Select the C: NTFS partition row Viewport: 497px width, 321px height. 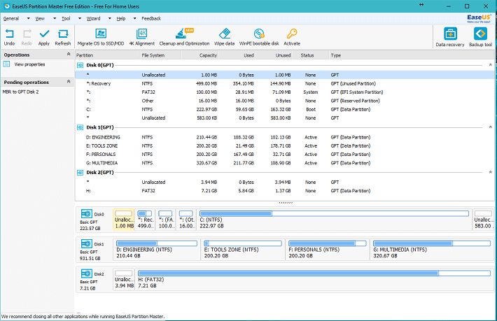285,109
